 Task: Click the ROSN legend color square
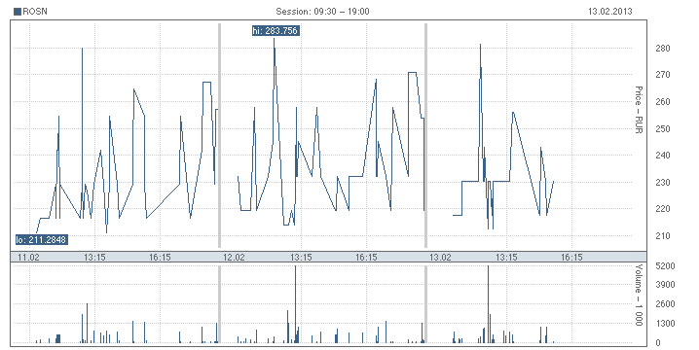coord(18,12)
